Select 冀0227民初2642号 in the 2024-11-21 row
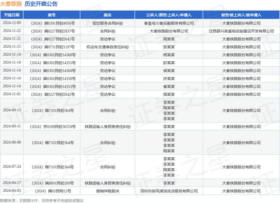This screenshot has width=280, height=203. click(x=53, y=39)
